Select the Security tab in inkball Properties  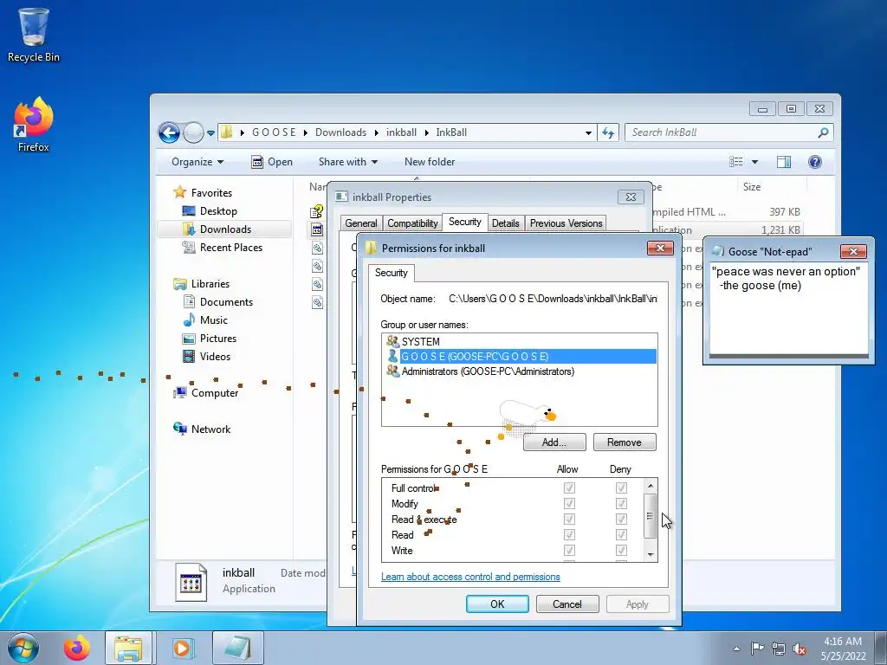click(x=464, y=223)
